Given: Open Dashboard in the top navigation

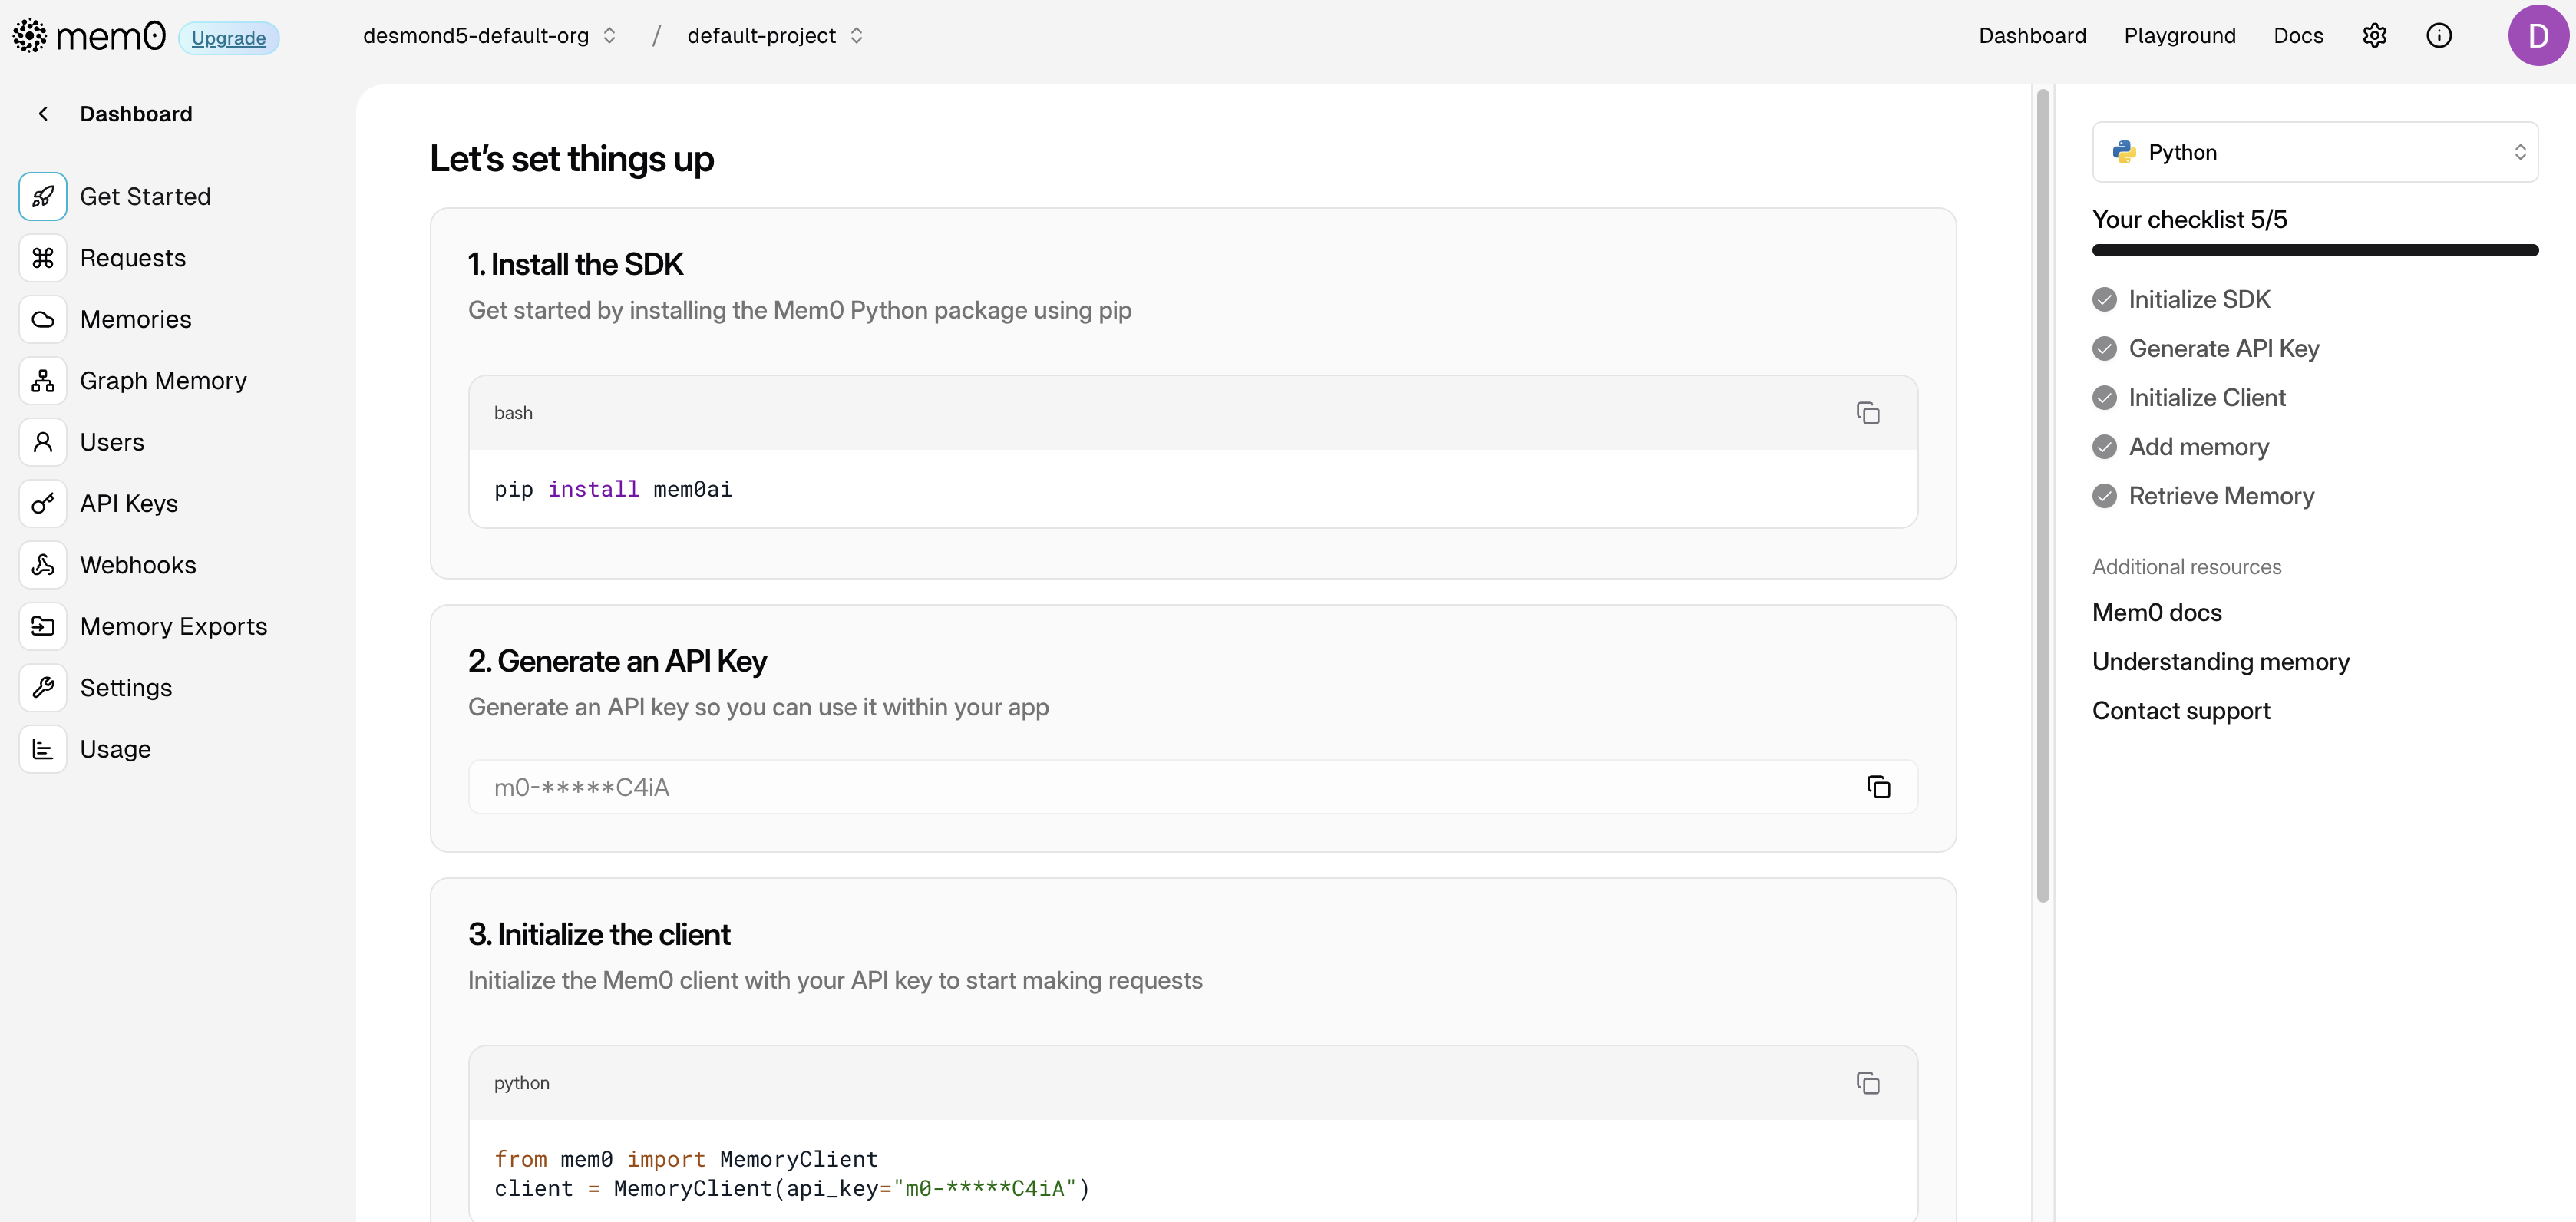Looking at the screenshot, I should [x=2032, y=36].
